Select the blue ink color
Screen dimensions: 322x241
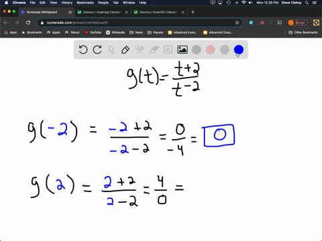coord(239,50)
